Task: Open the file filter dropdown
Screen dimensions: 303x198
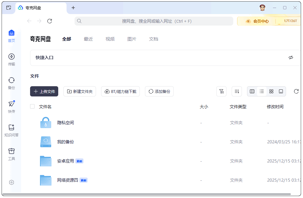Action: pos(221,91)
